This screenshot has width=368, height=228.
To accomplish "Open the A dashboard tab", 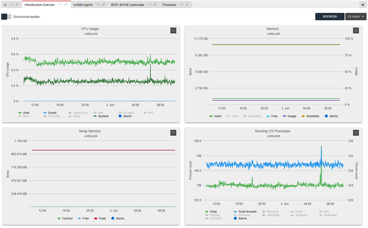I will [5, 5].
